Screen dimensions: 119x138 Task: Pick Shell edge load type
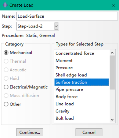tap(82, 75)
